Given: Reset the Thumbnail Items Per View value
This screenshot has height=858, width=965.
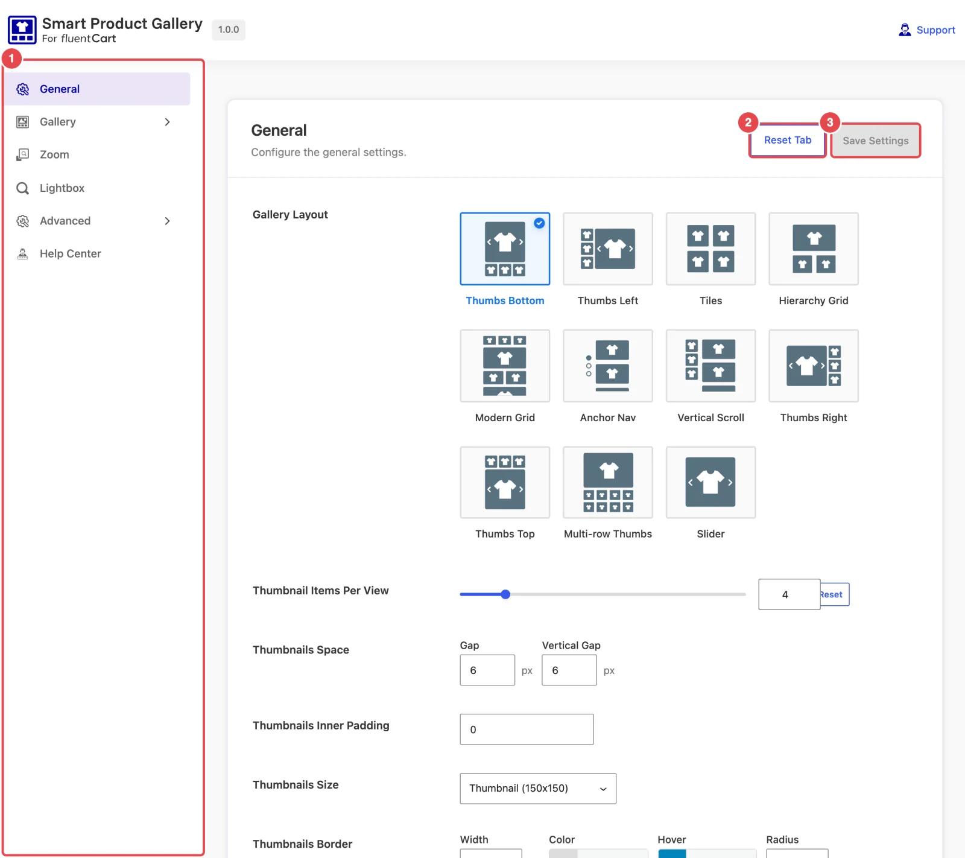Looking at the screenshot, I should pyautogui.click(x=835, y=594).
